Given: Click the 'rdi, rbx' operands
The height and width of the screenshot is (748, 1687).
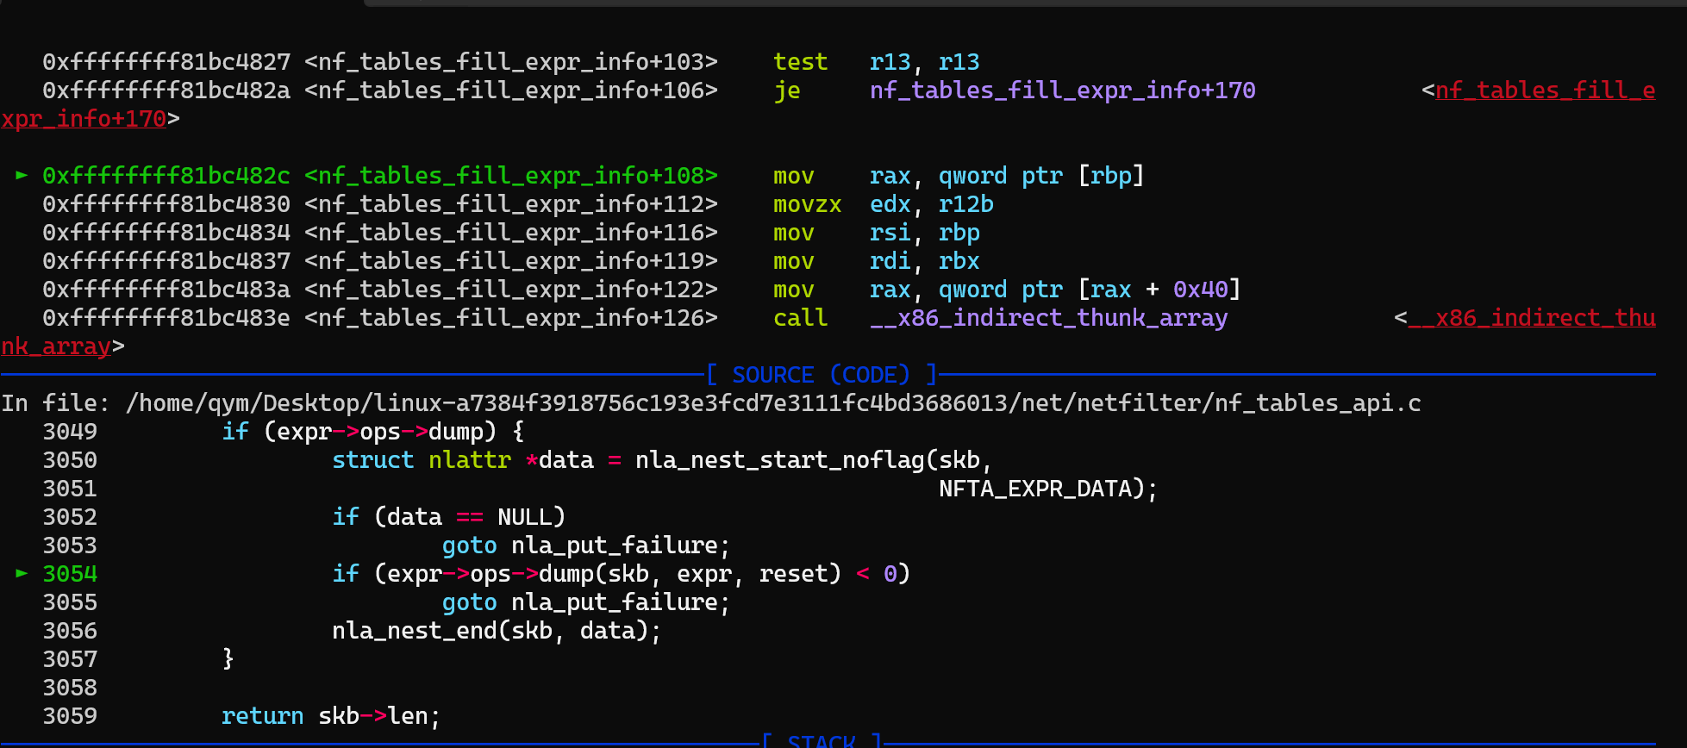Looking at the screenshot, I should coord(925,261).
